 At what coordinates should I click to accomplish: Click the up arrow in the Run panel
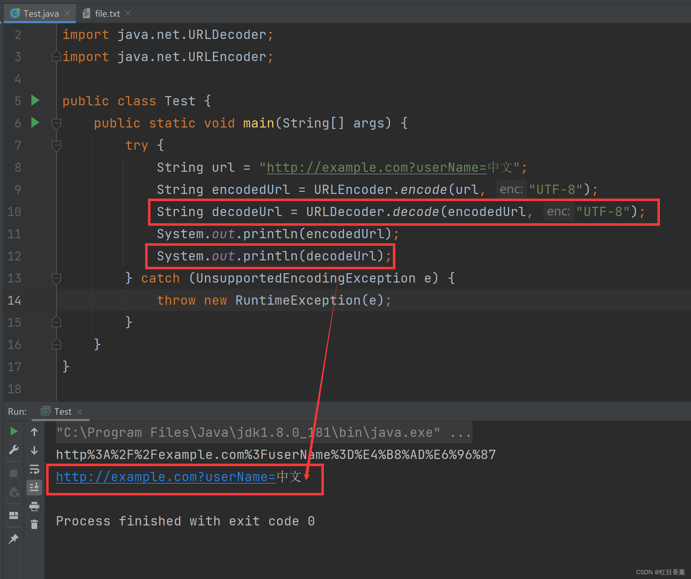click(x=34, y=432)
